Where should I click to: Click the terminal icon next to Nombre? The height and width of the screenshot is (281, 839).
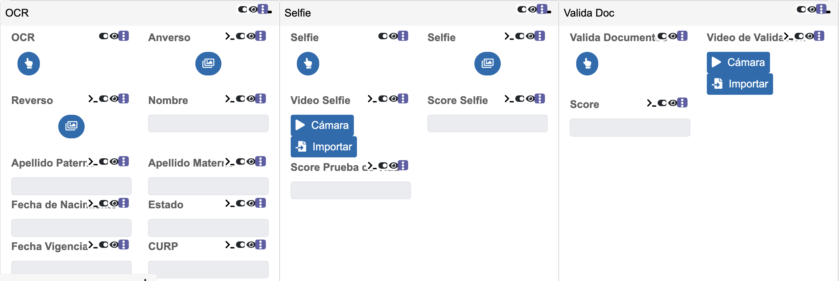click(230, 99)
